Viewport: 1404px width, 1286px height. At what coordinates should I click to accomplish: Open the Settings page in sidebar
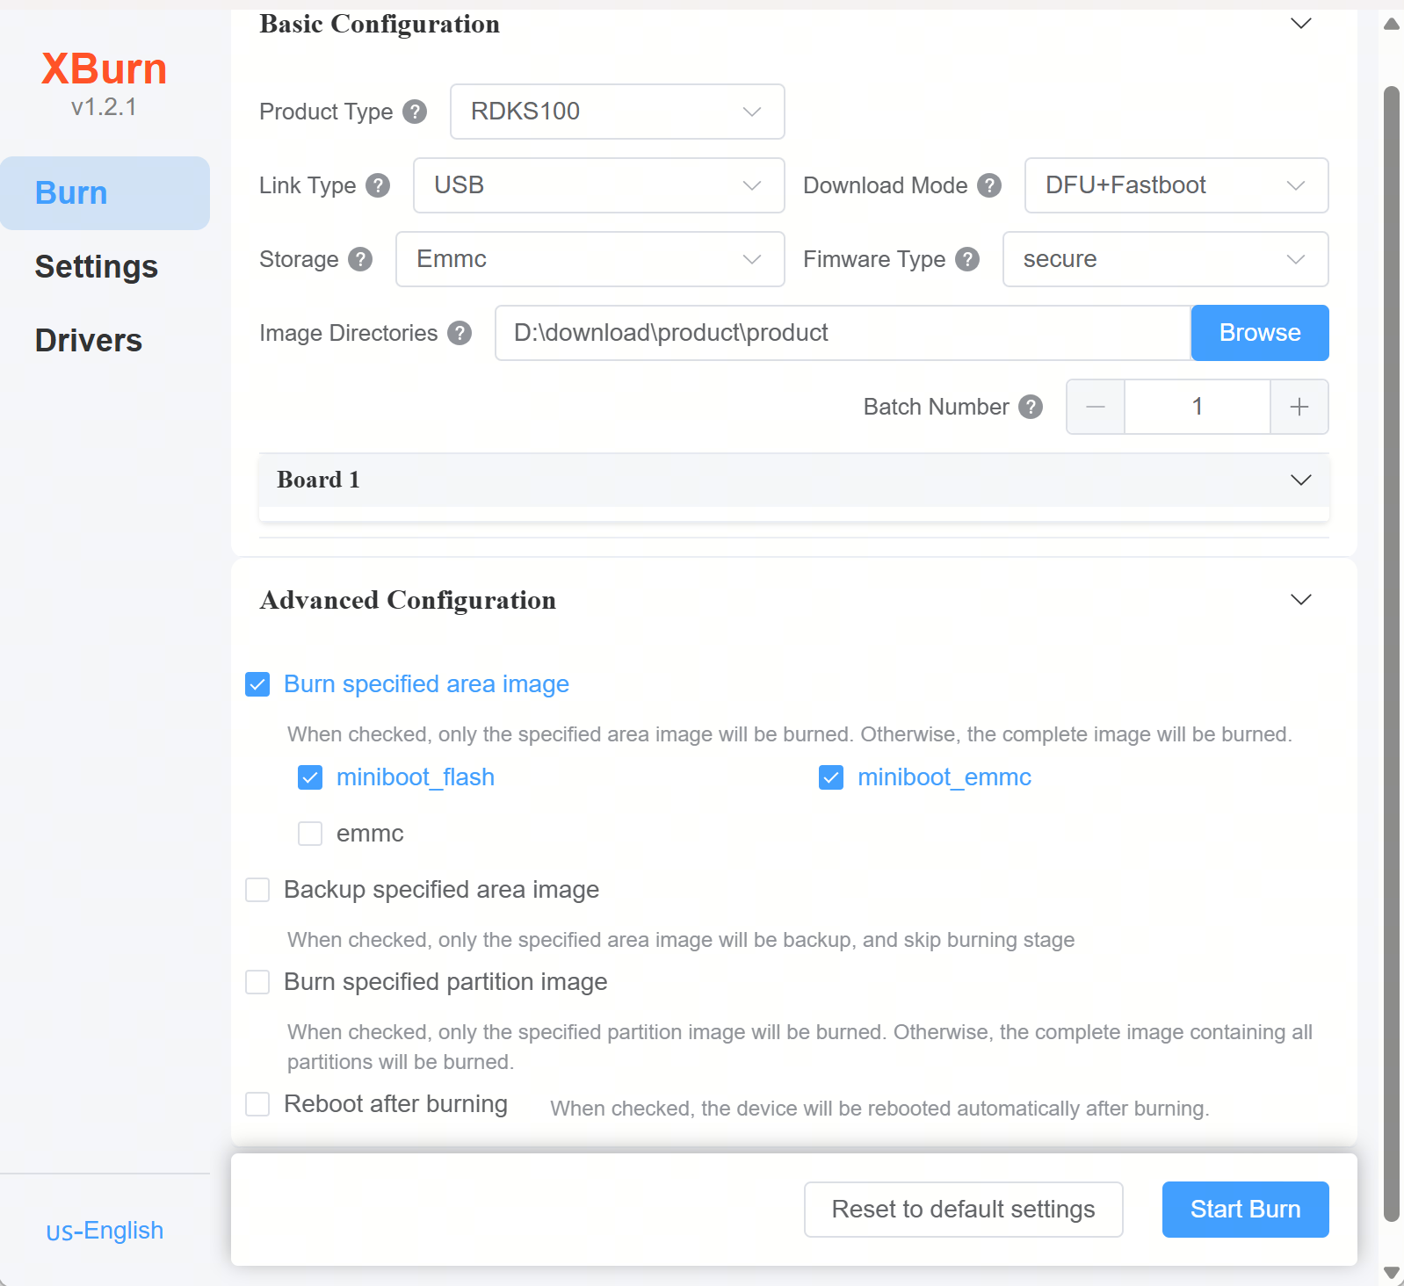coord(97,267)
